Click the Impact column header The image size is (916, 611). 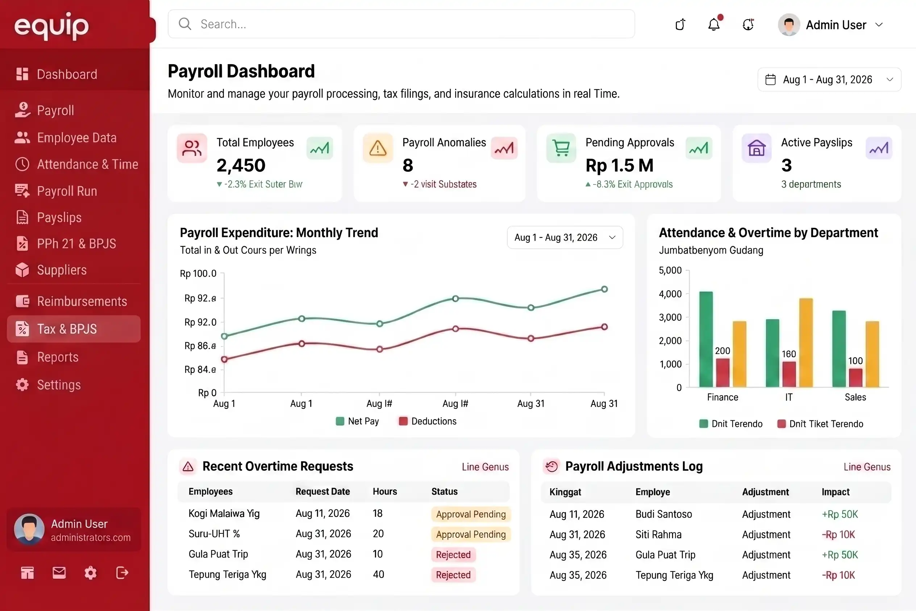835,492
